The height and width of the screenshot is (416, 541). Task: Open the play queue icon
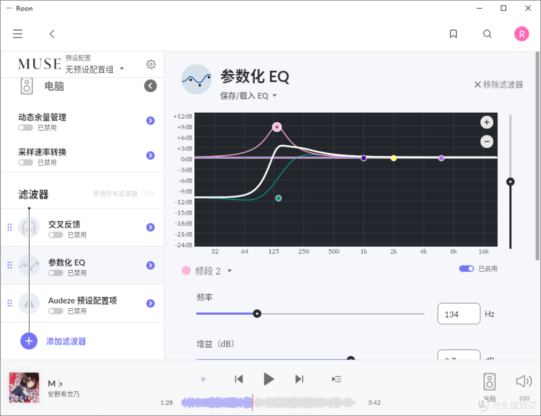pos(336,379)
